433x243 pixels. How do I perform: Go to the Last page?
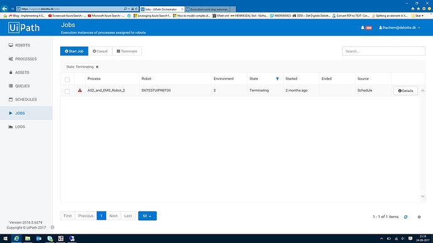pyautogui.click(x=128, y=215)
